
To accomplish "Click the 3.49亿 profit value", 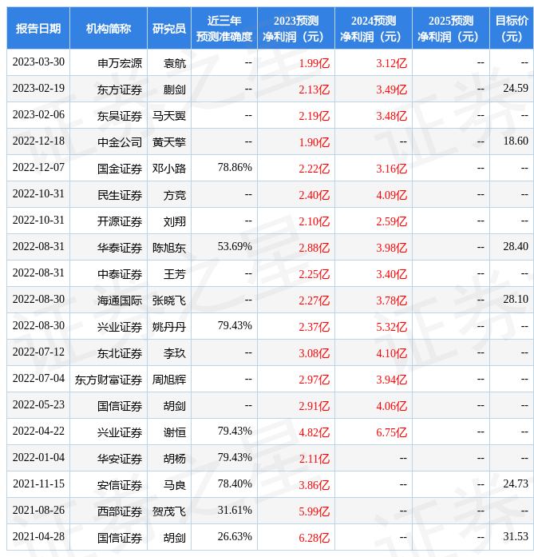I will [391, 90].
